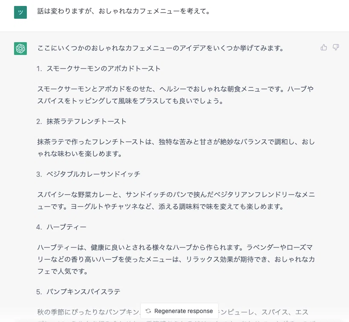Image resolution: width=349 pixels, height=322 pixels.
Task: Click list number 4. marker
Action: (39, 227)
